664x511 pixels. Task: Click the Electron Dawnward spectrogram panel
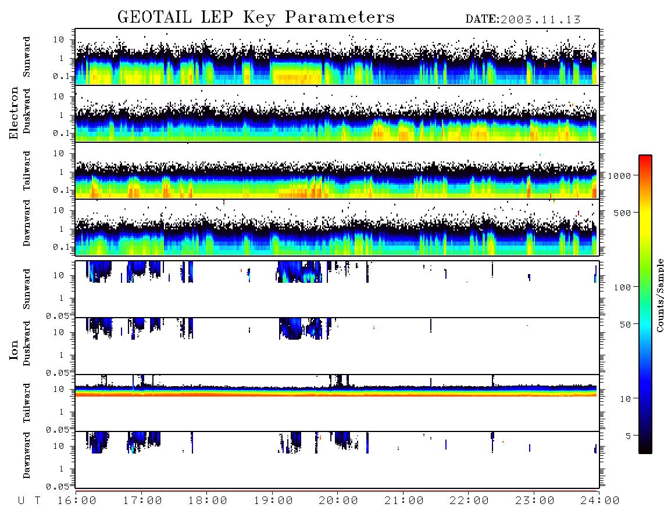(337, 228)
